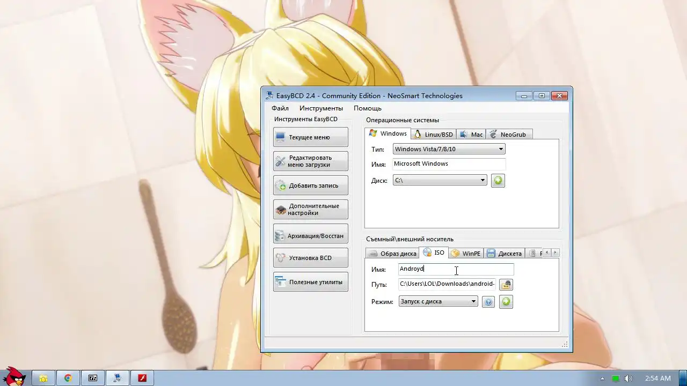This screenshot has height=386, width=687.
Task: Switch to the Образ диска tab
Action: point(392,254)
